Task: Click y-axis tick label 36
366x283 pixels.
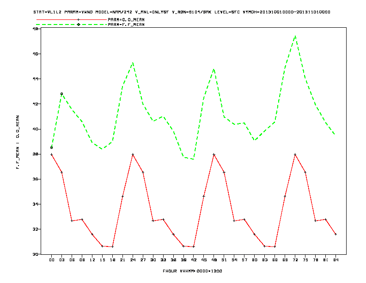Action: click(x=35, y=179)
